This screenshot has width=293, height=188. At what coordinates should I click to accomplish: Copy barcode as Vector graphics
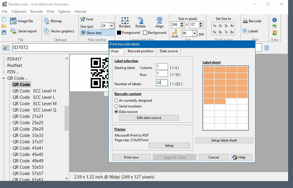pos(59,31)
